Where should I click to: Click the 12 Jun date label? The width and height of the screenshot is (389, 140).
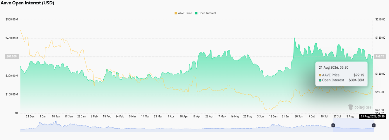tap(273, 116)
